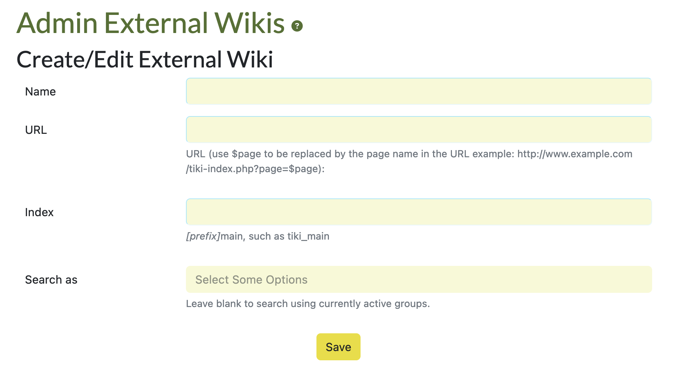Click the Index field label

(x=39, y=212)
